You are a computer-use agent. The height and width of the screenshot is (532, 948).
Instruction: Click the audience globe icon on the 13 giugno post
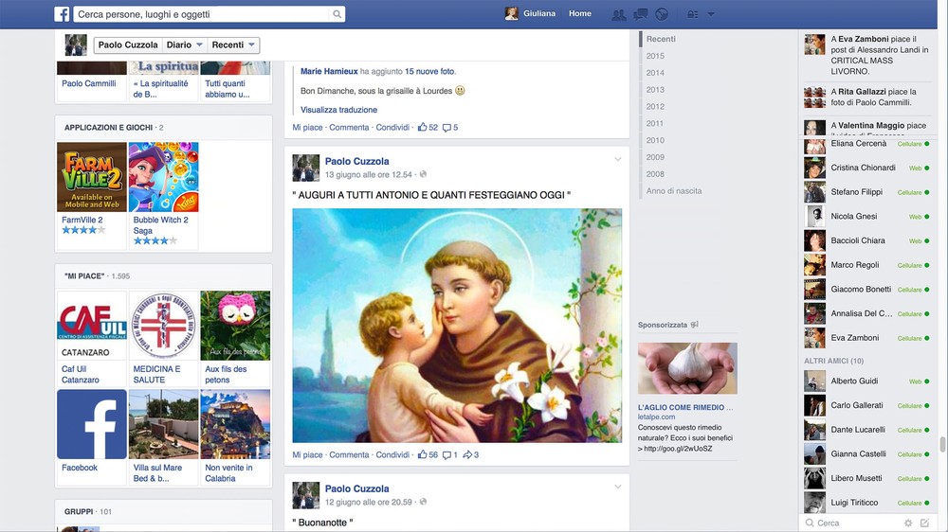coord(423,174)
